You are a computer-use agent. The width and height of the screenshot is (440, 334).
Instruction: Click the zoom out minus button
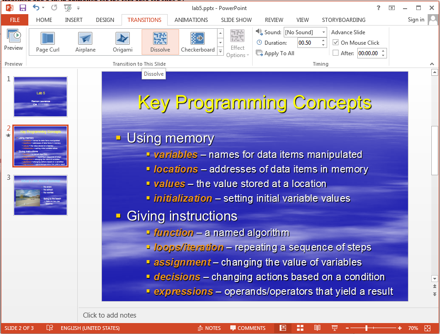(347, 328)
